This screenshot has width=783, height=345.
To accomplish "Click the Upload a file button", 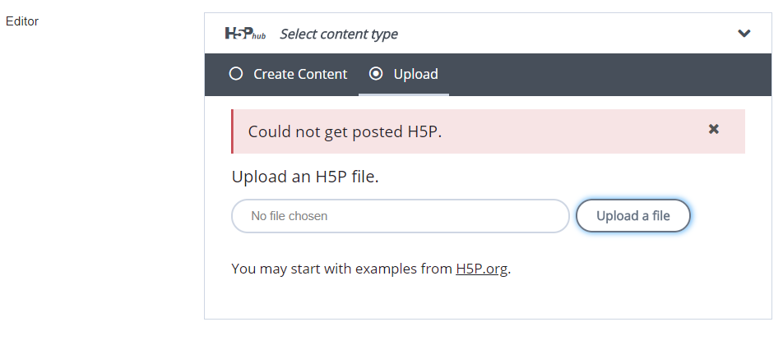I will click(633, 216).
